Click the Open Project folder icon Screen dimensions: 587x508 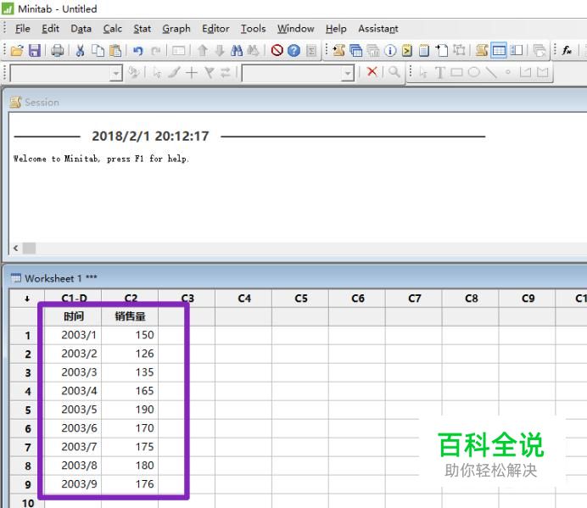(x=17, y=50)
